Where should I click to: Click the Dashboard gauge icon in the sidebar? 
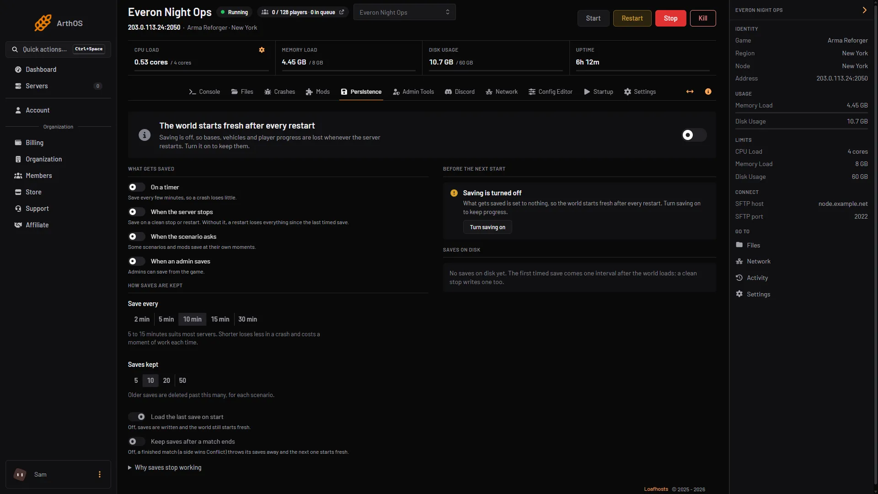(x=18, y=70)
